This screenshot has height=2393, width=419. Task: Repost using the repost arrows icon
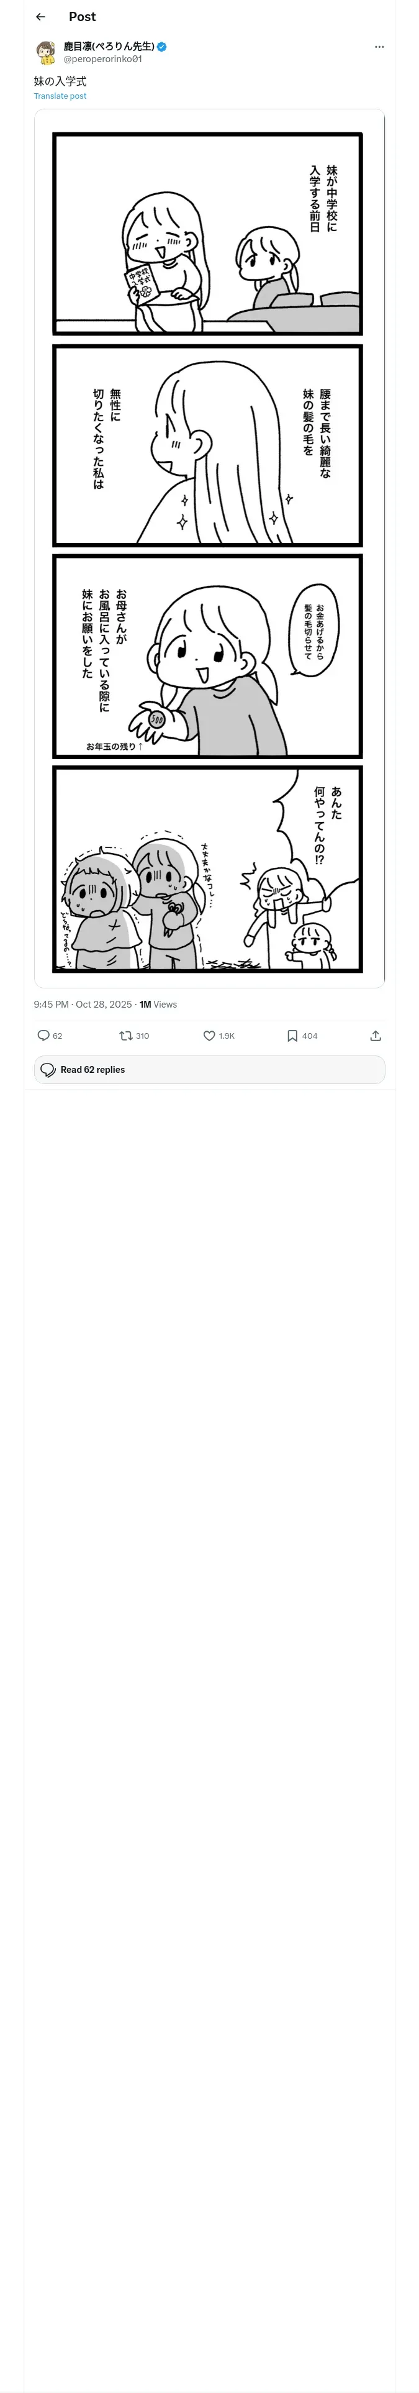tap(125, 1035)
